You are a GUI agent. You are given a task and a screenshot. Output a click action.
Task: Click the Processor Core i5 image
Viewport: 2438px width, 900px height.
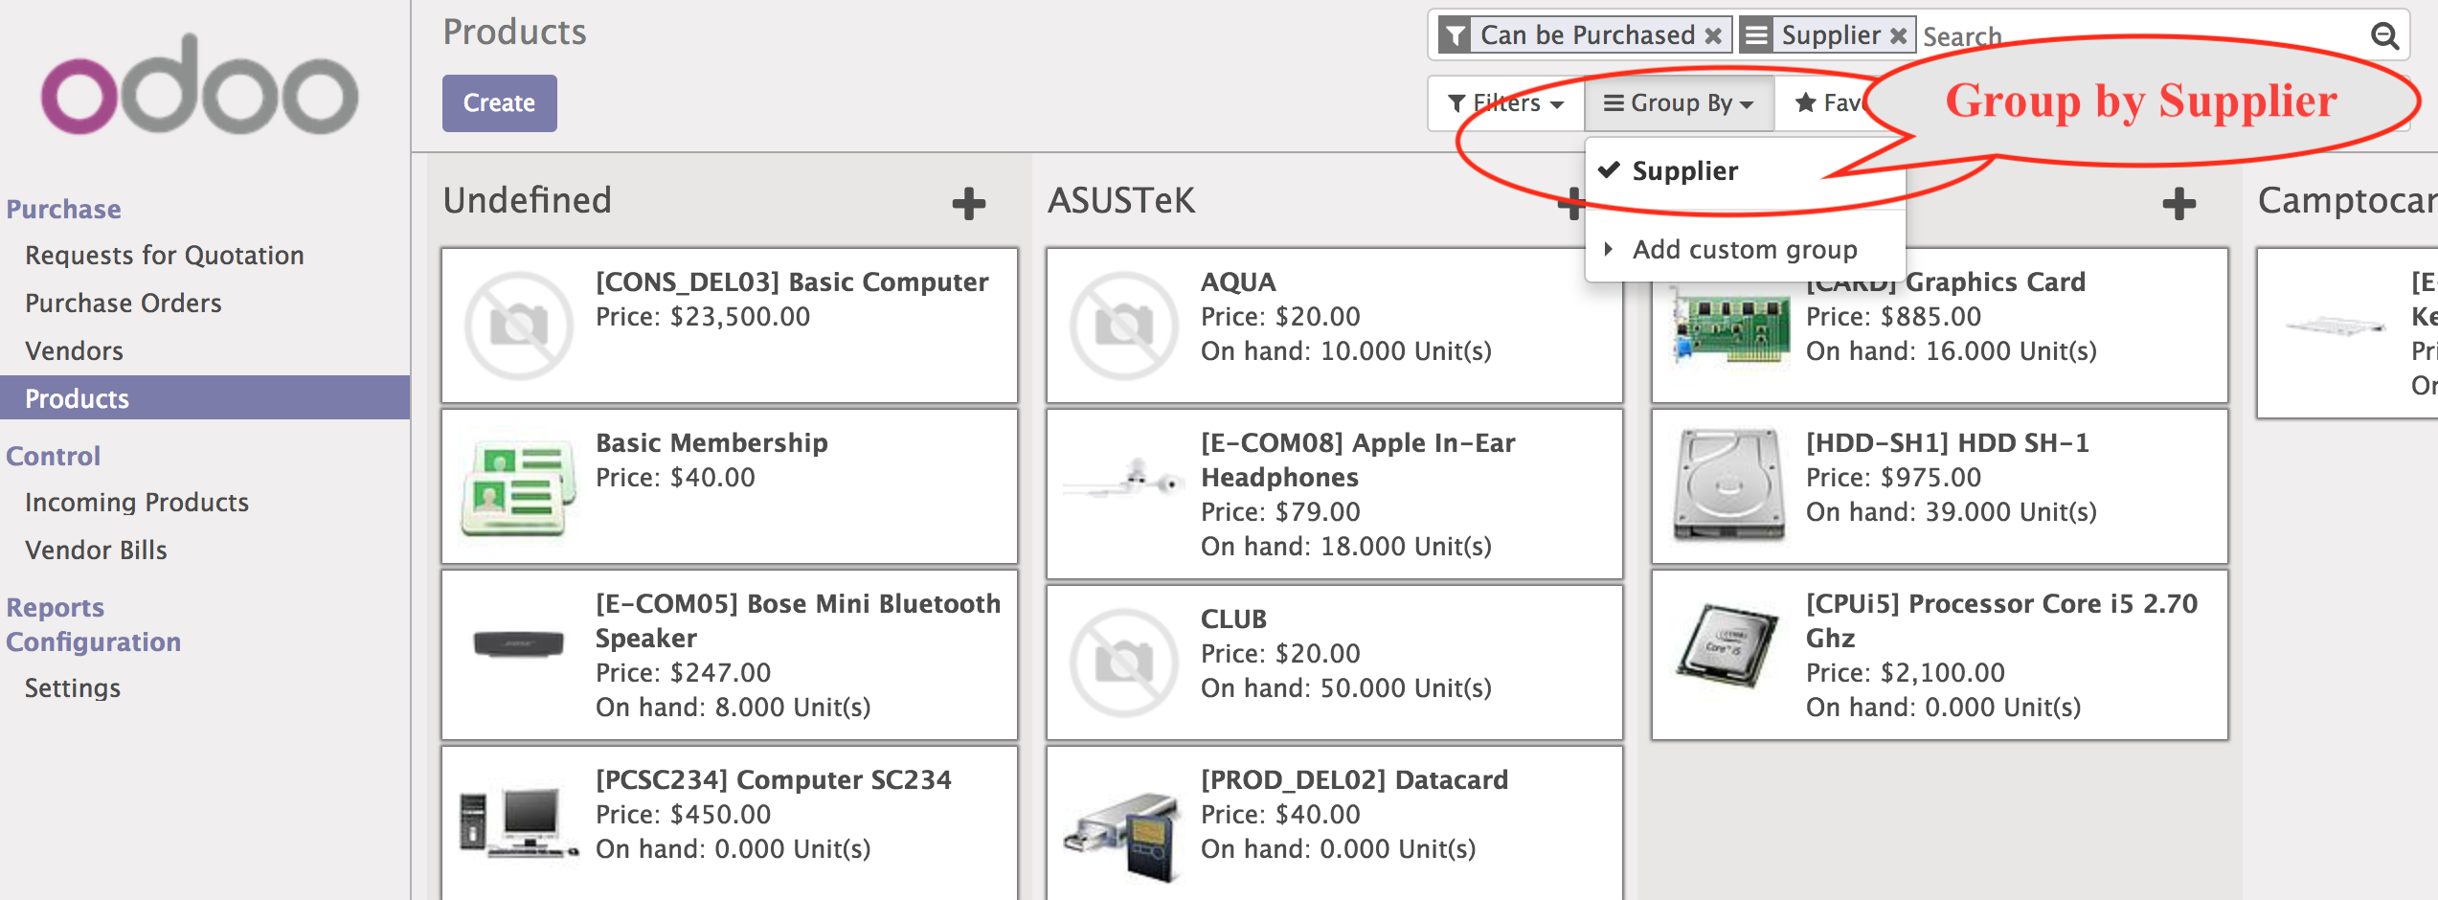pyautogui.click(x=1729, y=645)
